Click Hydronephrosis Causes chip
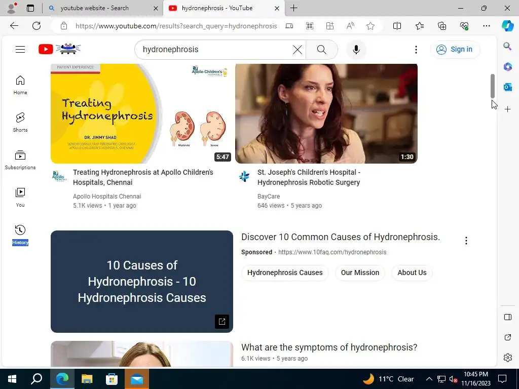Viewport: 519px width, 389px height. point(285,273)
